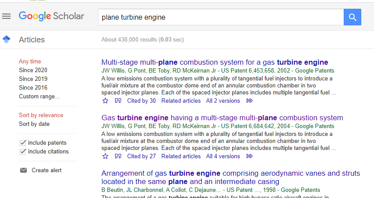The image size is (374, 198).
Task: Click the Articles graduation cap icon
Action: point(6,40)
